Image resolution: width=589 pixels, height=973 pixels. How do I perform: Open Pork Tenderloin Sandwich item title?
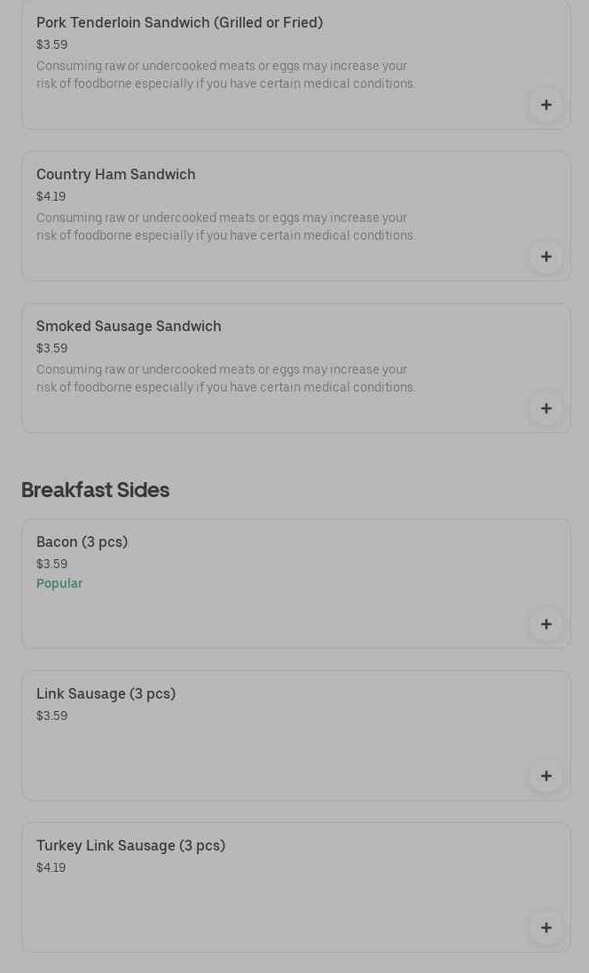tap(179, 23)
